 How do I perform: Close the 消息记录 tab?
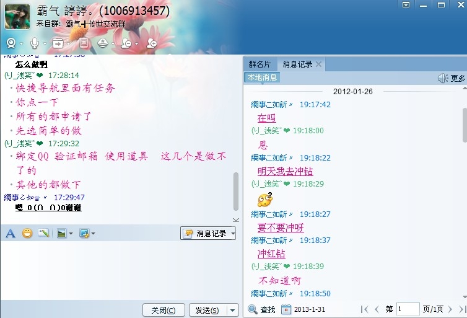click(318, 64)
